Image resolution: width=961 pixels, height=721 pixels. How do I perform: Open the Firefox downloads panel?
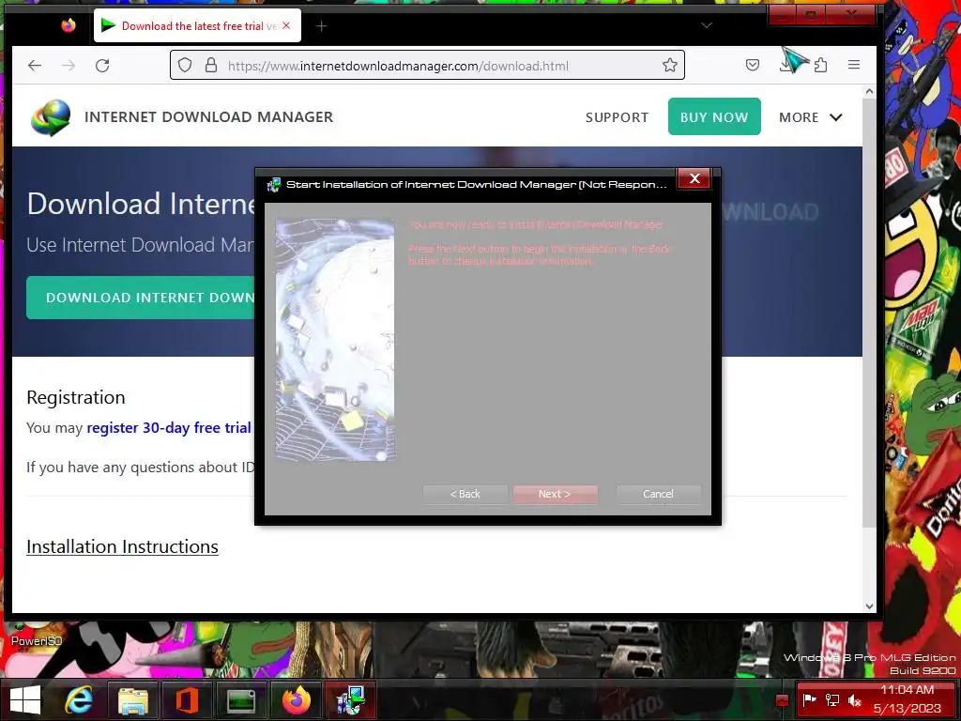coord(786,65)
